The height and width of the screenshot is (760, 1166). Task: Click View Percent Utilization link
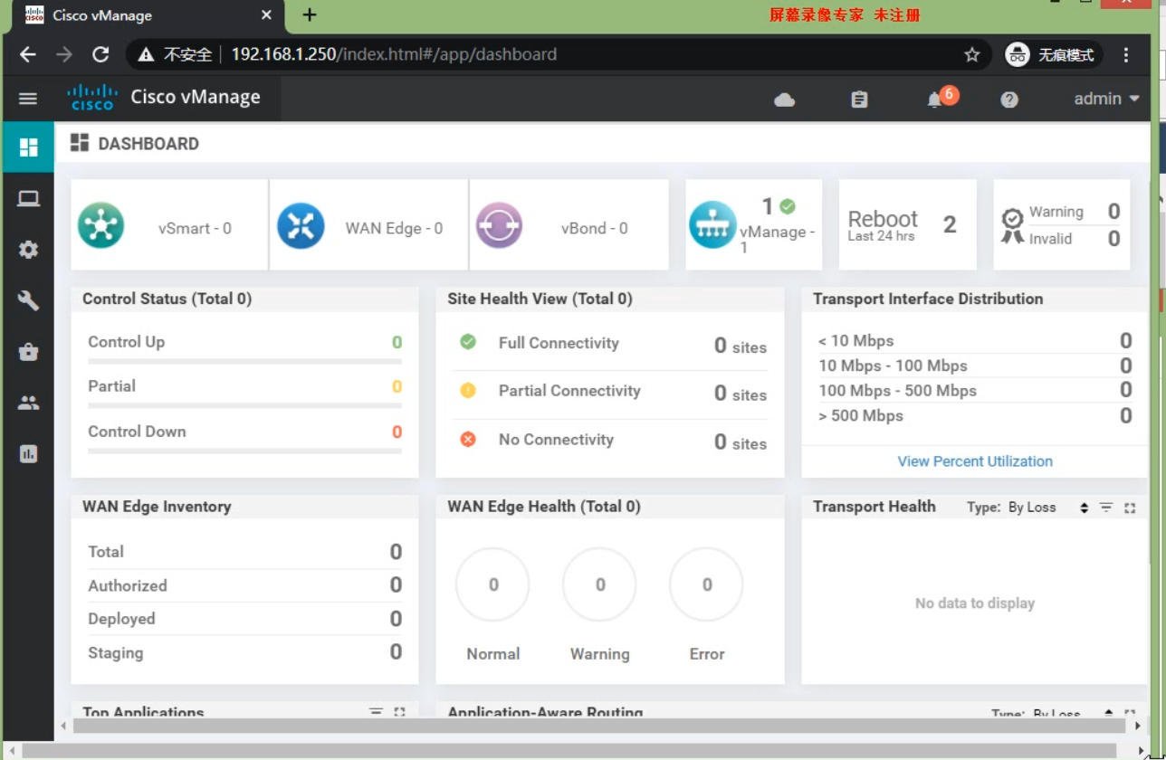pos(975,461)
